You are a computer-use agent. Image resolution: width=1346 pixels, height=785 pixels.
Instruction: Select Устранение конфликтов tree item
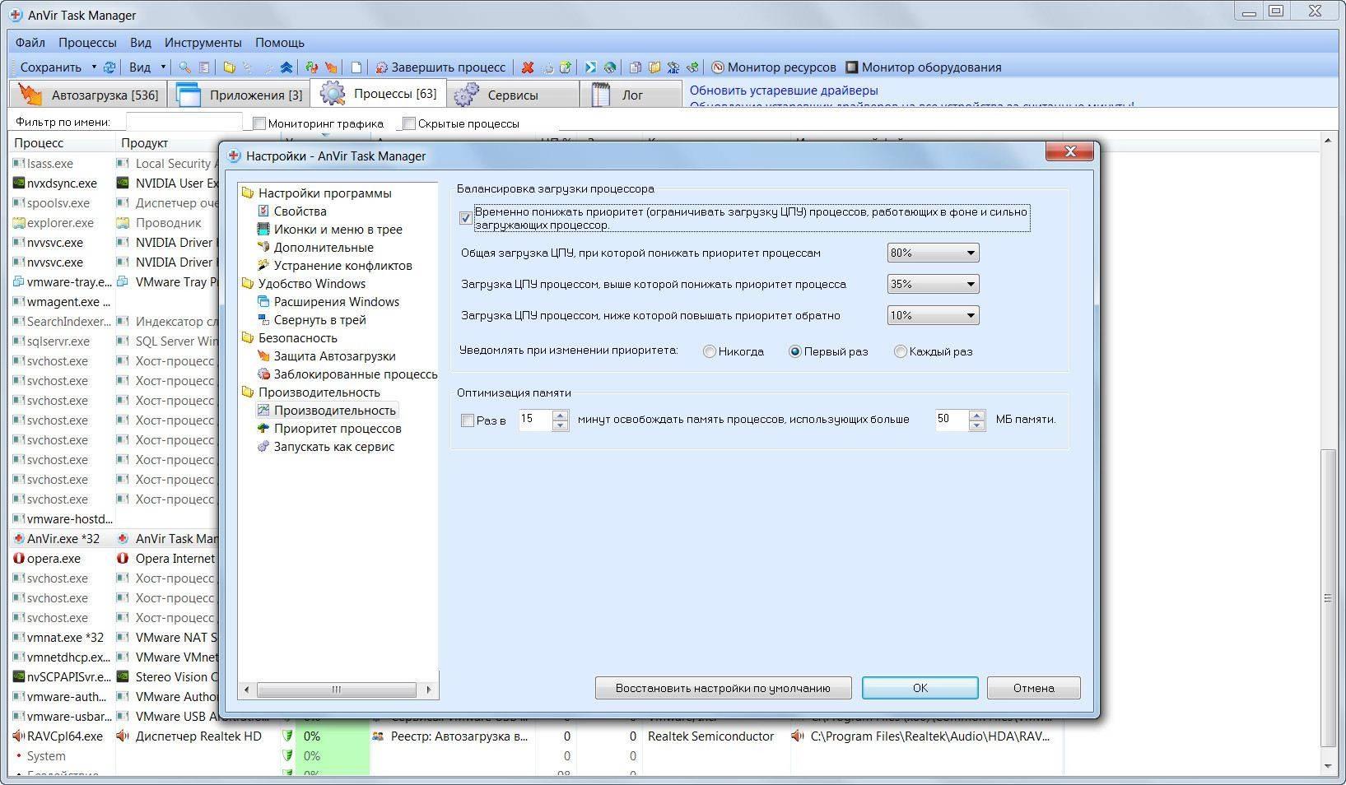(x=342, y=266)
